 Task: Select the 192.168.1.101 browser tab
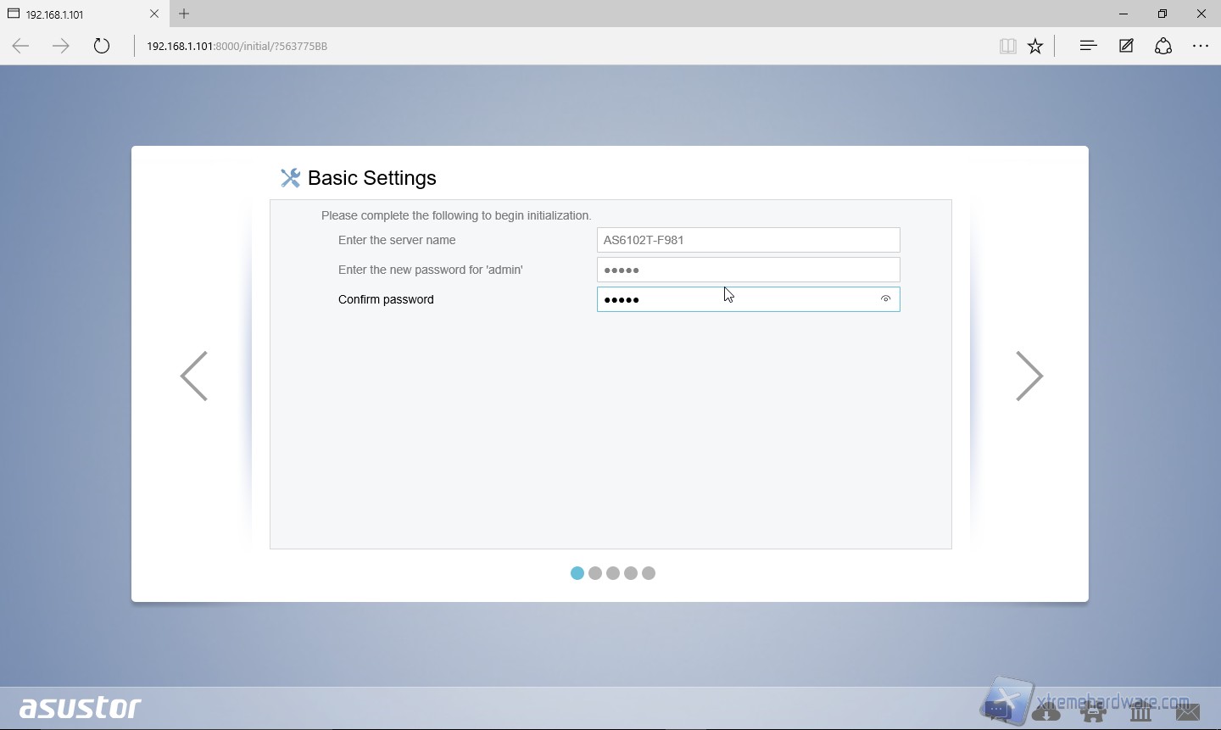(x=76, y=14)
